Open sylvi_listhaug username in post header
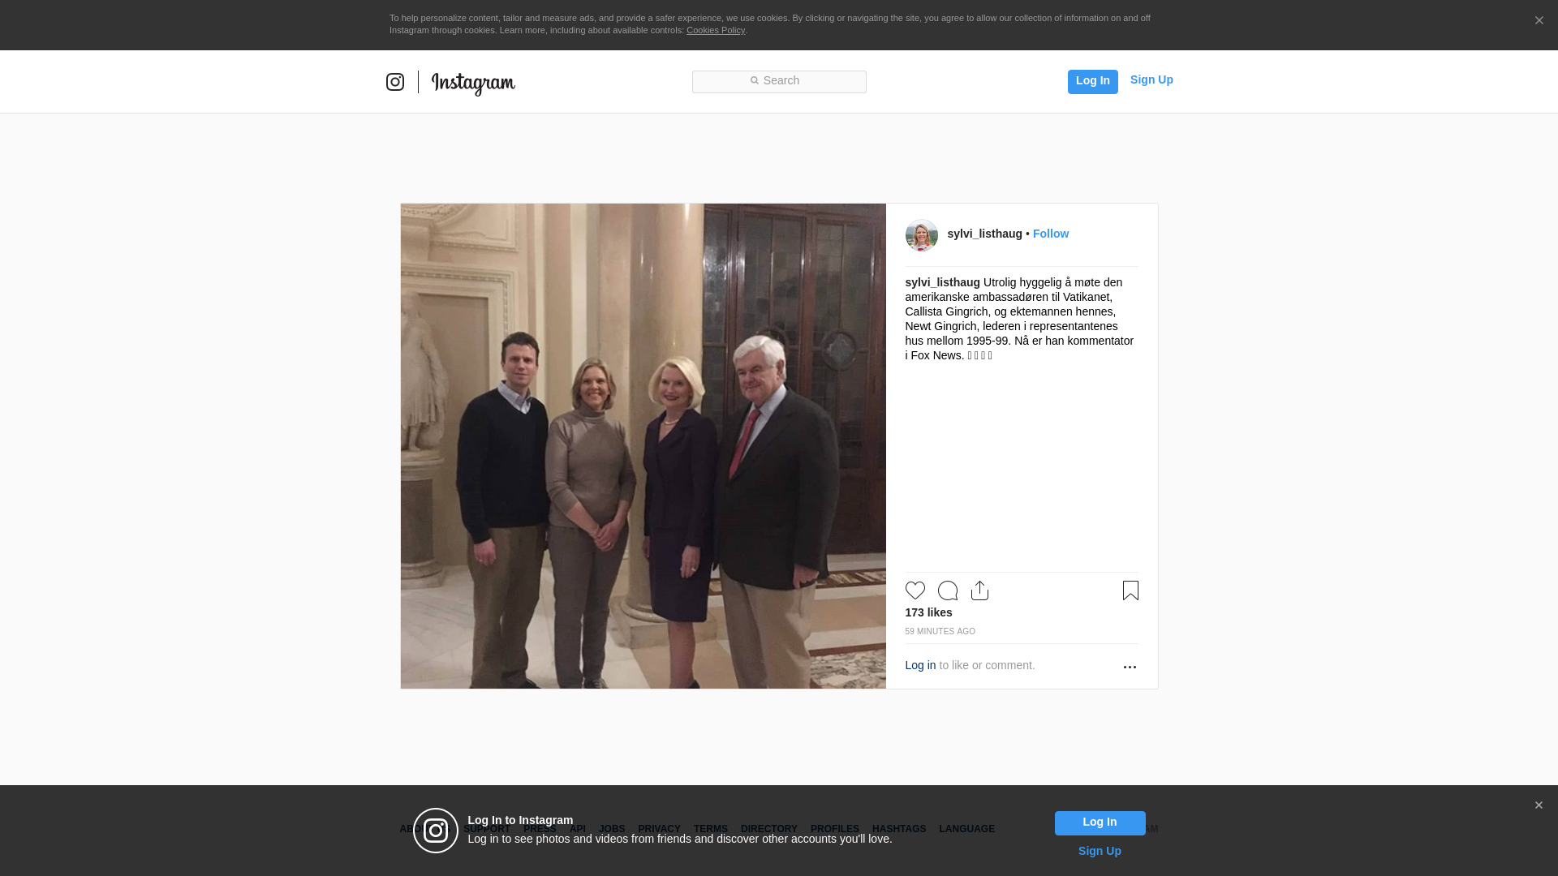This screenshot has height=876, width=1558. [984, 234]
